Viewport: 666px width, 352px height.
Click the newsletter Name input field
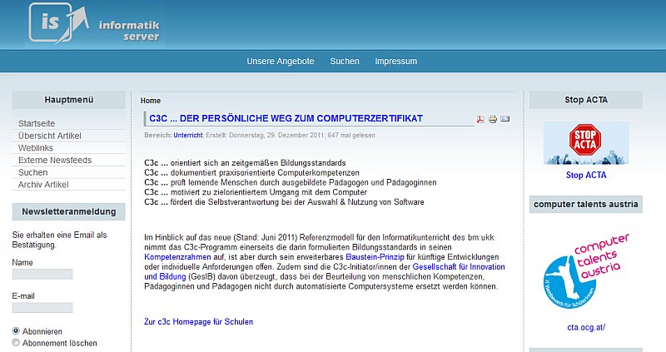coord(42,274)
